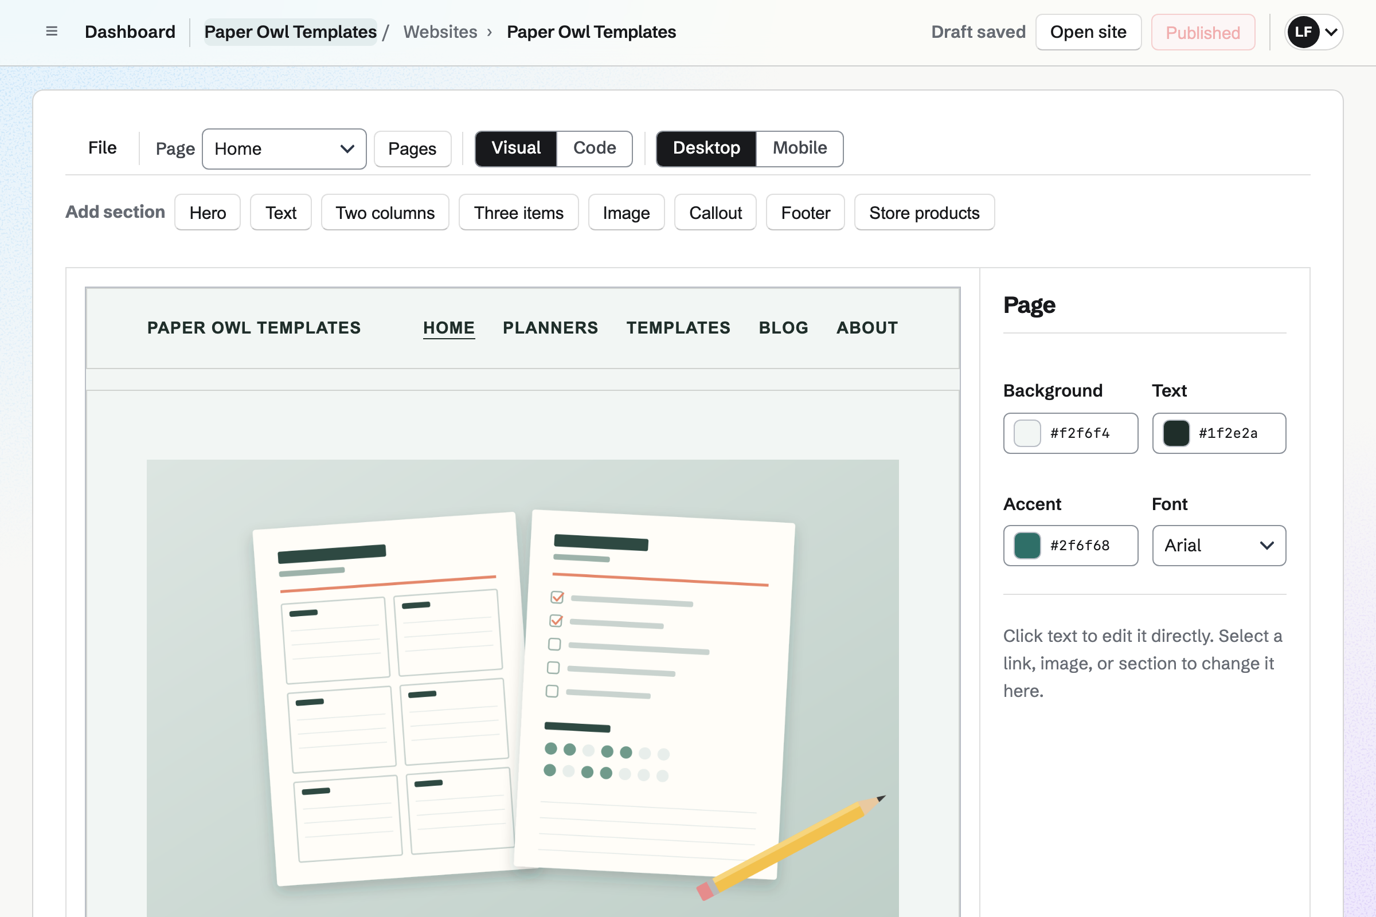Select the ABOUT nav link in preview
This screenshot has height=917, width=1376.
pyautogui.click(x=867, y=327)
